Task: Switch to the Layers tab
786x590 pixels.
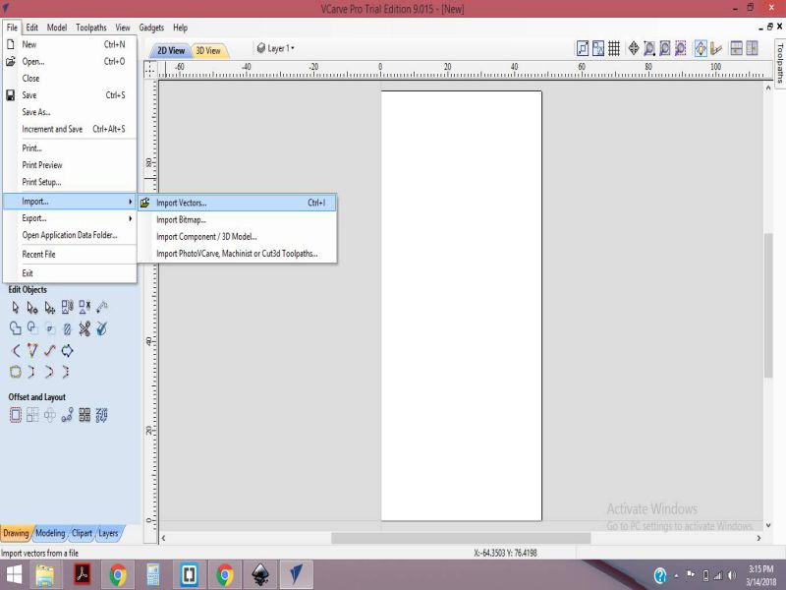Action: (x=108, y=533)
